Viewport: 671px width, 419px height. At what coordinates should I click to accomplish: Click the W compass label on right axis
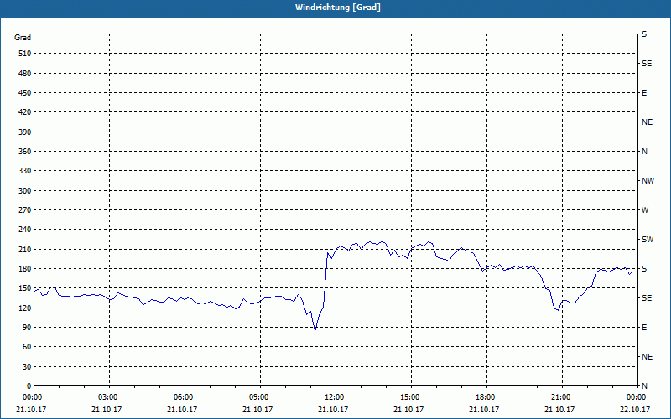click(645, 210)
